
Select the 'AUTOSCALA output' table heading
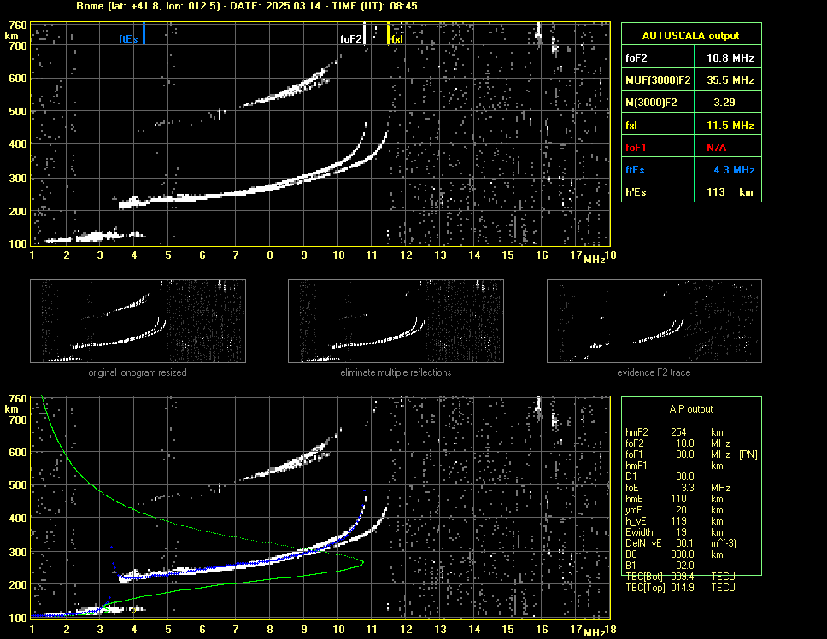(x=690, y=36)
